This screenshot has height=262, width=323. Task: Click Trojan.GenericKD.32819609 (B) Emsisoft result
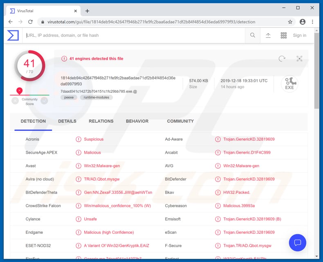(252, 219)
